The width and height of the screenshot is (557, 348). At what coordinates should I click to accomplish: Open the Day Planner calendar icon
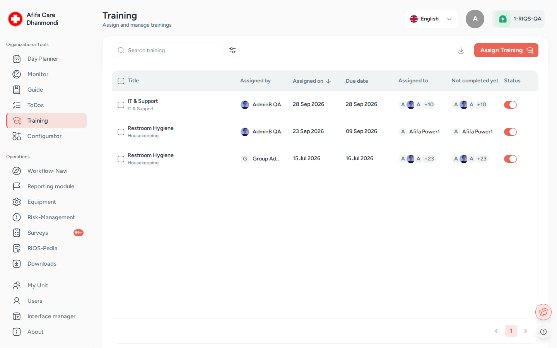[17, 59]
